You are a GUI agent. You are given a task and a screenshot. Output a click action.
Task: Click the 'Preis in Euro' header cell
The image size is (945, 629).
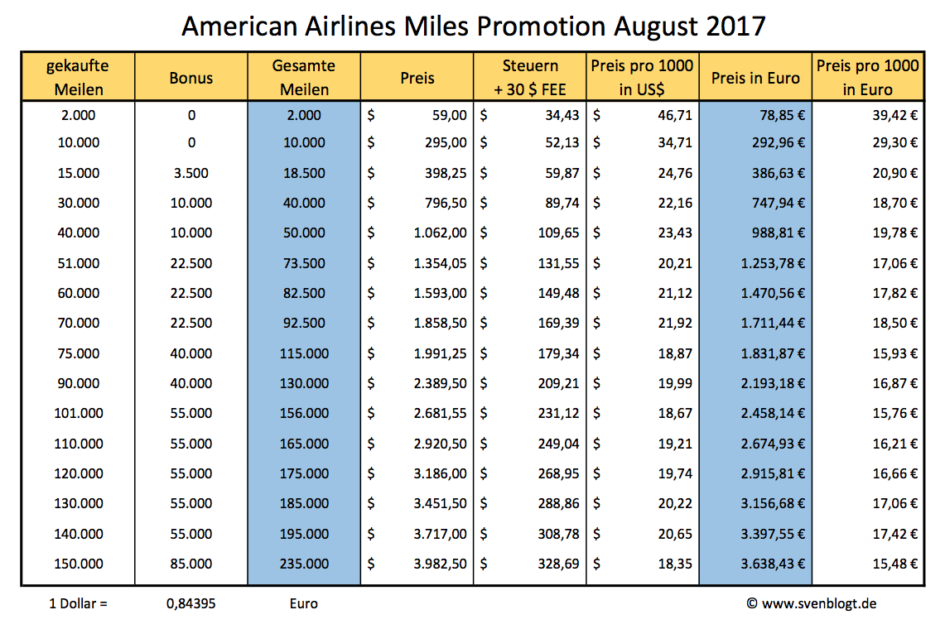(755, 78)
